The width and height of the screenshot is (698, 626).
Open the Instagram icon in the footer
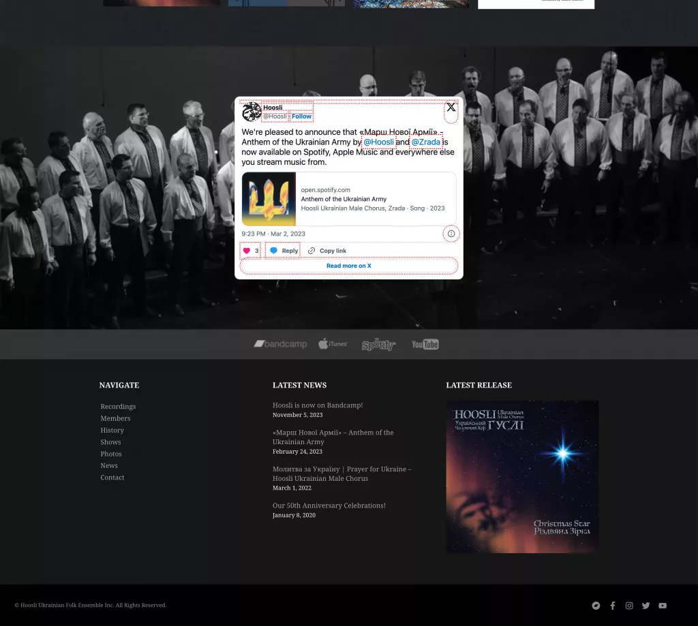pos(629,606)
